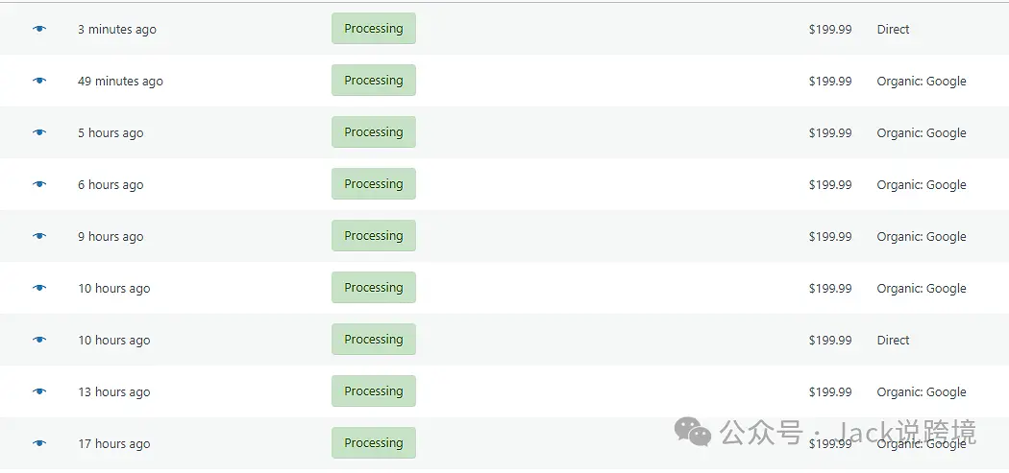
Task: Click the "9 hours ago" date text
Action: pos(111,237)
